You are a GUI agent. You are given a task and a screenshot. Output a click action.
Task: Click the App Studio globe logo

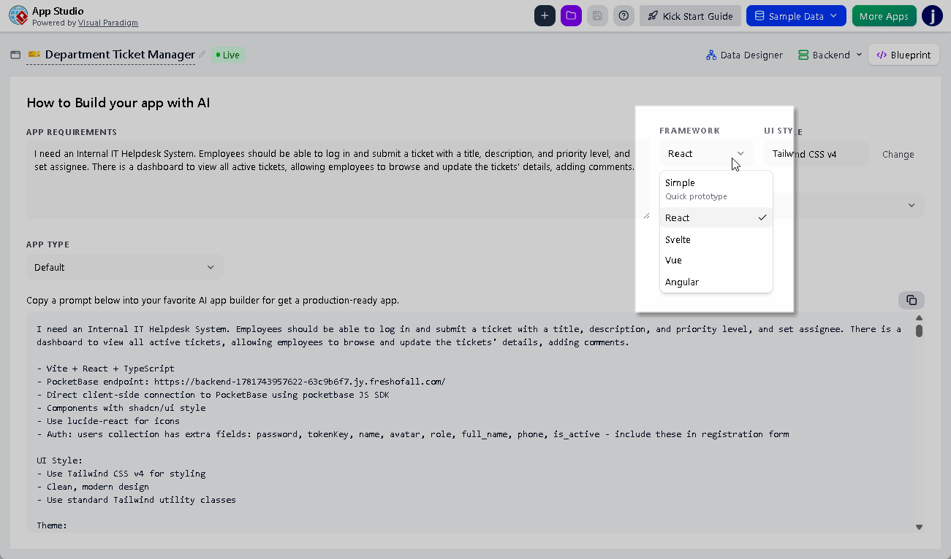coord(18,16)
